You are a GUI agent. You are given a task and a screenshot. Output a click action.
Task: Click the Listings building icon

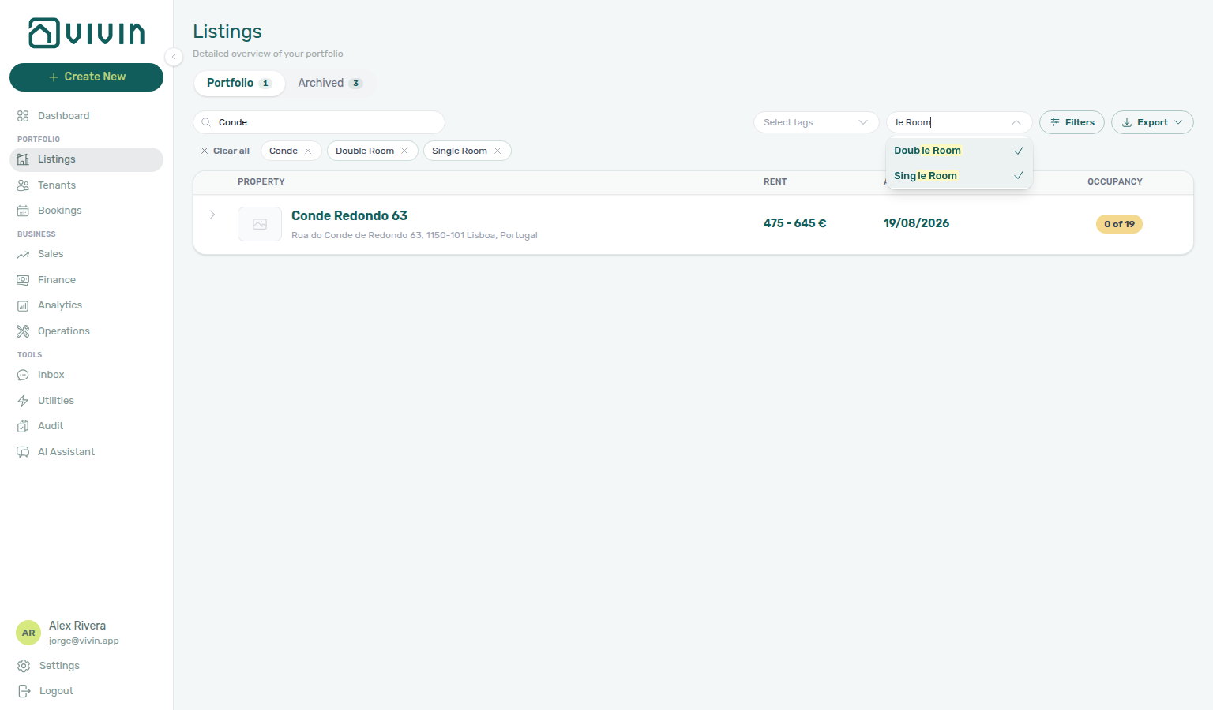click(x=23, y=159)
